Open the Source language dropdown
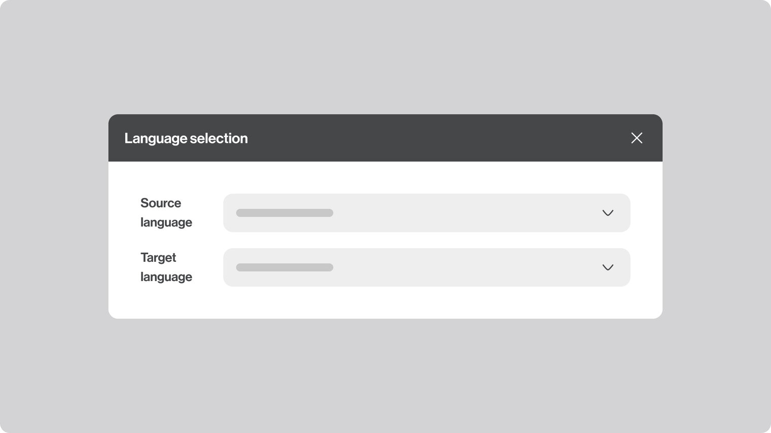771x433 pixels. click(426, 213)
